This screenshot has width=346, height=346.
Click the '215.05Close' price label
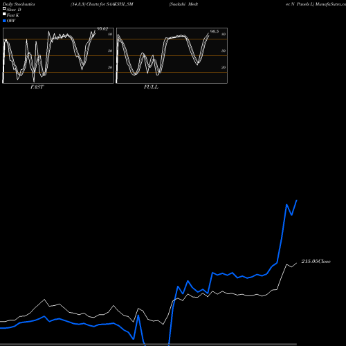pos(316,262)
